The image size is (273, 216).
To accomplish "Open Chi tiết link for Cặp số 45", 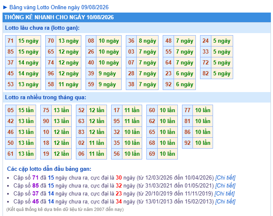I will (225, 201).
